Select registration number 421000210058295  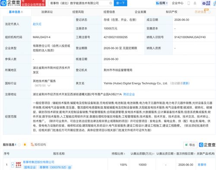pyautogui.click(x=115, y=37)
